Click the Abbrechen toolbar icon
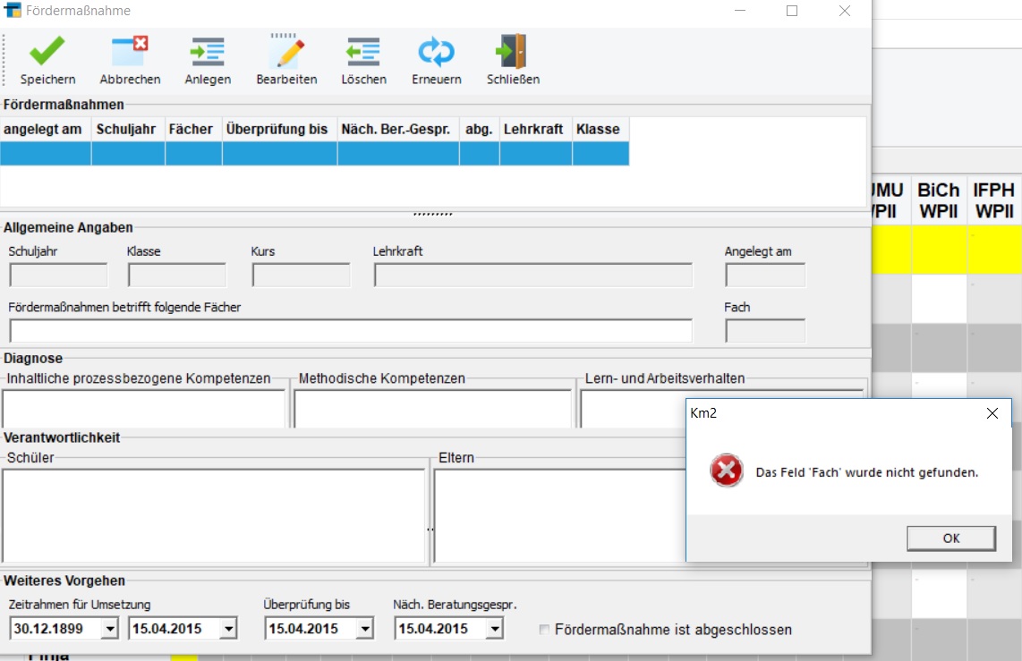Screen dimensions: 1022x661 [x=130, y=51]
